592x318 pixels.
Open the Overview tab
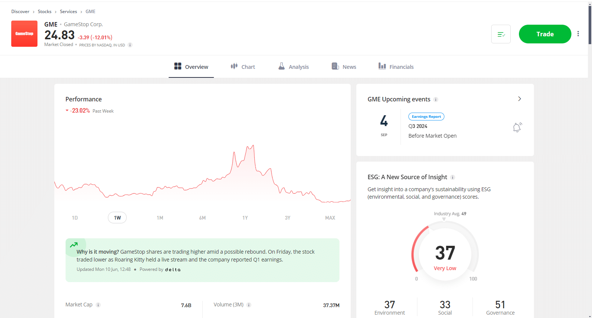tap(191, 67)
